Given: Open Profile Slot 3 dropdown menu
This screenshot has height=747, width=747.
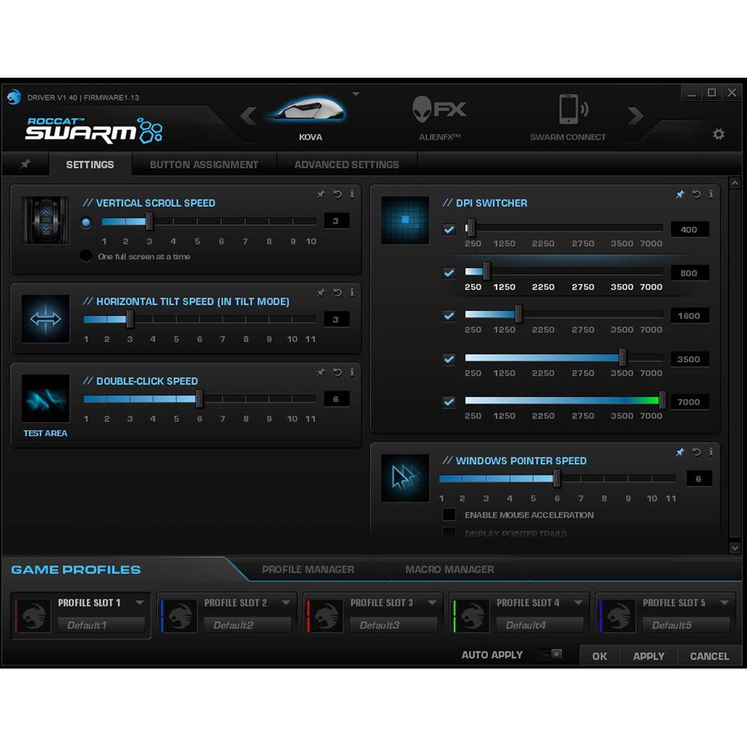Looking at the screenshot, I should coord(431,602).
